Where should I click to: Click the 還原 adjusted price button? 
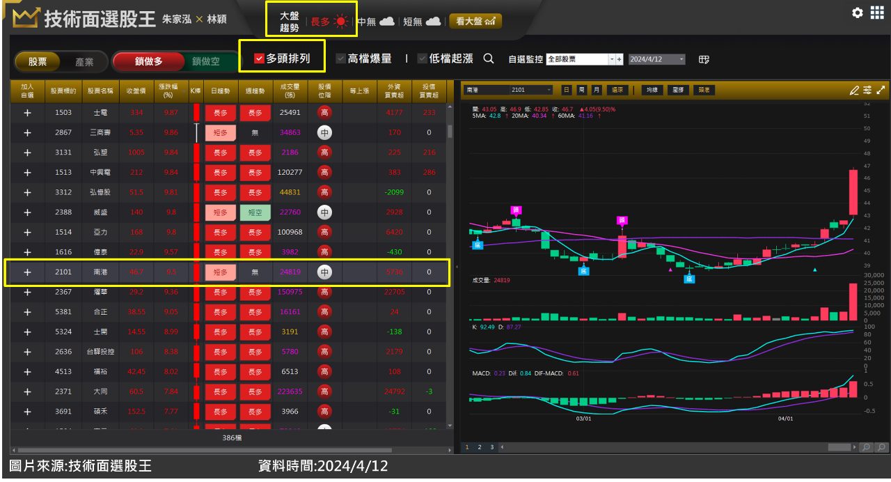point(617,90)
